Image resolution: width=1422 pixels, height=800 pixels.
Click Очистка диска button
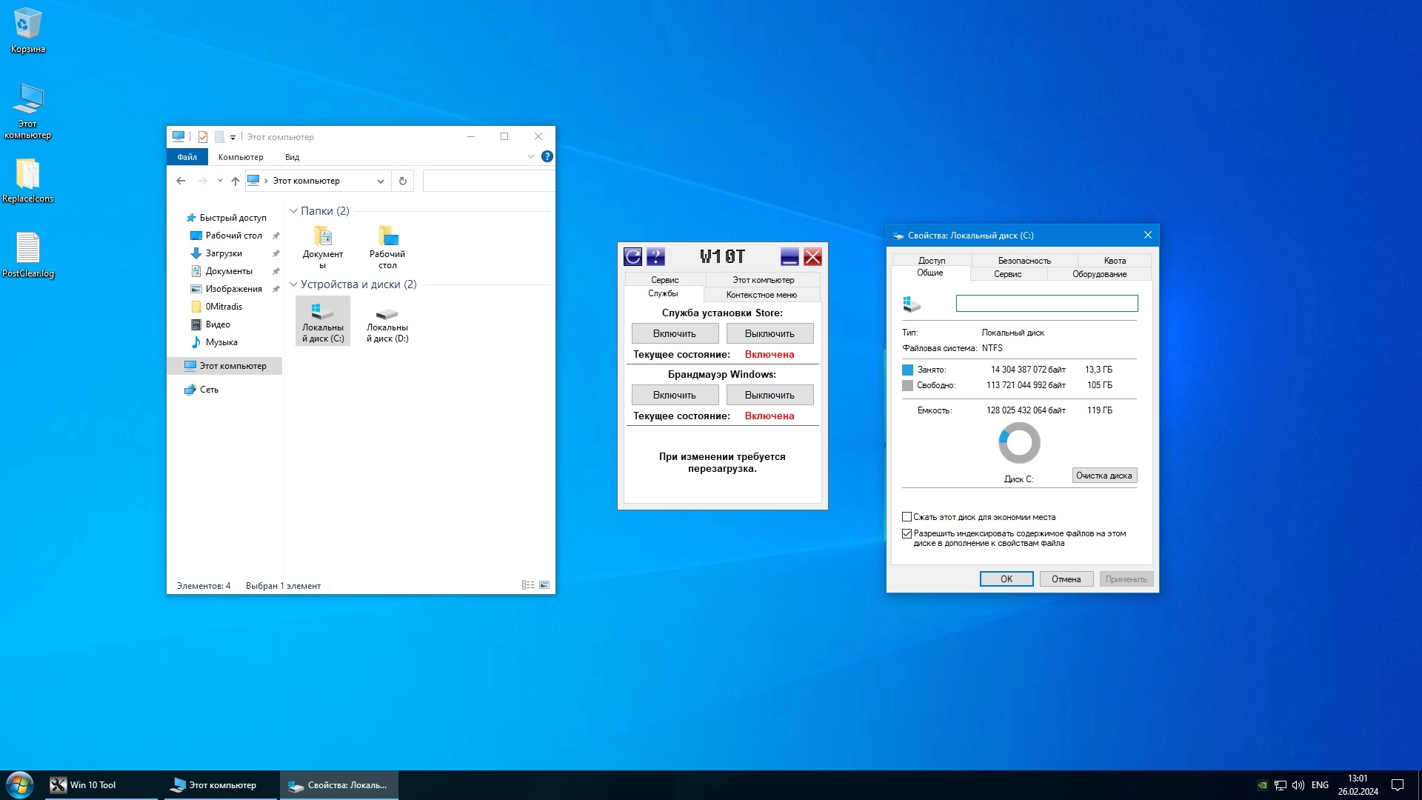click(x=1104, y=476)
